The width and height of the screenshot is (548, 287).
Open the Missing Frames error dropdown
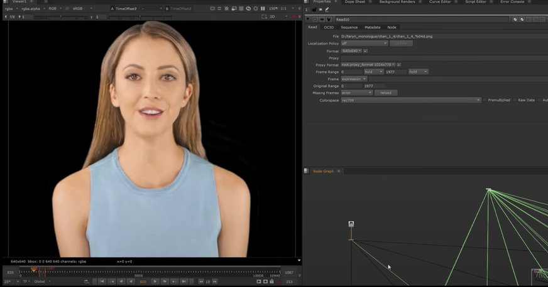(356, 93)
